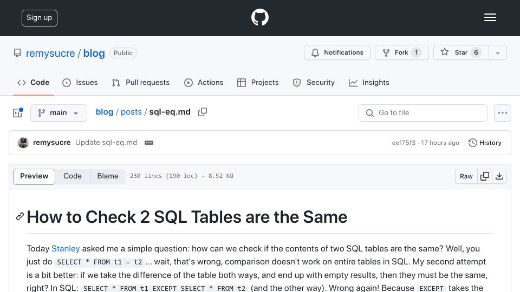
Task: Open the blog repository name link
Action: [94, 54]
